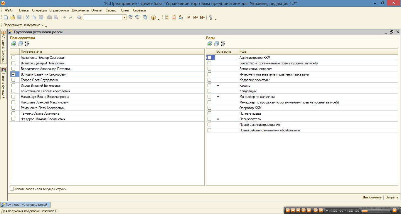Check all roles icon in Роли panel

210,44
